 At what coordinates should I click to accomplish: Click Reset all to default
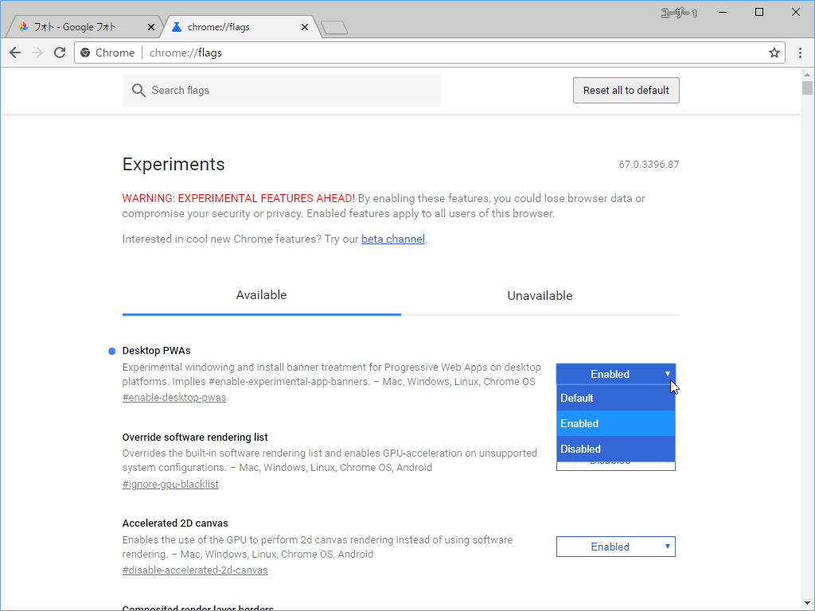pyautogui.click(x=626, y=90)
